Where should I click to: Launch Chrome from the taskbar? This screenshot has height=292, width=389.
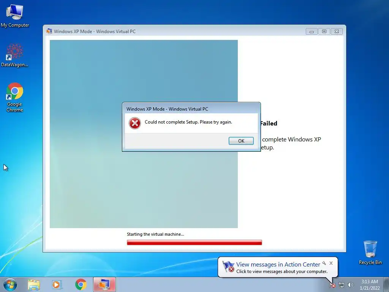point(81,284)
